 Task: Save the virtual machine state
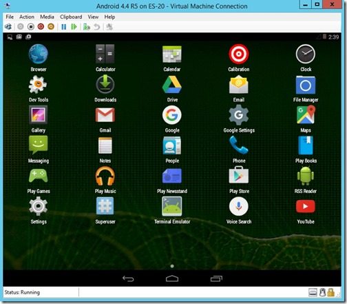click(51, 27)
